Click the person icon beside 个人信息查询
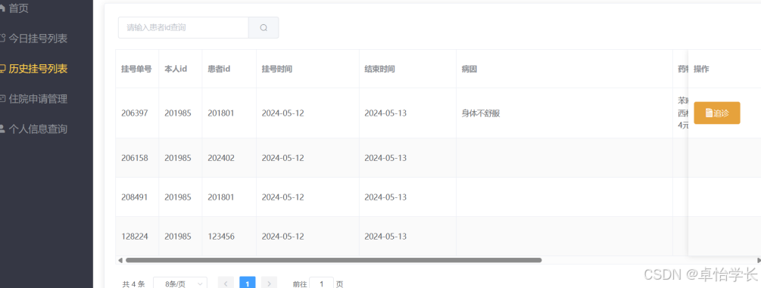 [2, 129]
